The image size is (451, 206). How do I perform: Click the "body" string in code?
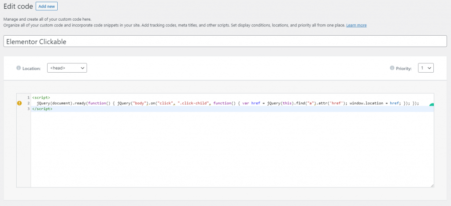tap(139, 103)
